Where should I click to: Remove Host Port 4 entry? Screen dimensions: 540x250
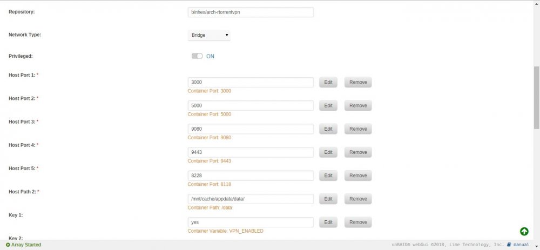[x=358, y=152]
